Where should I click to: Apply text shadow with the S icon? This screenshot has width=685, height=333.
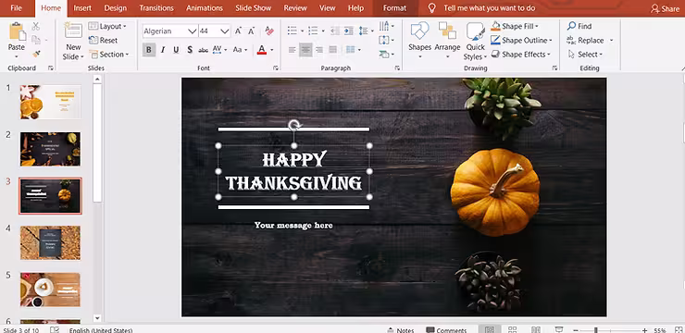190,50
